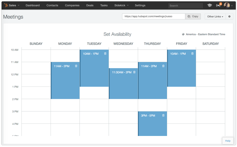The image size is (237, 147).
Task: Copy the meetings link
Action: [x=193, y=16]
